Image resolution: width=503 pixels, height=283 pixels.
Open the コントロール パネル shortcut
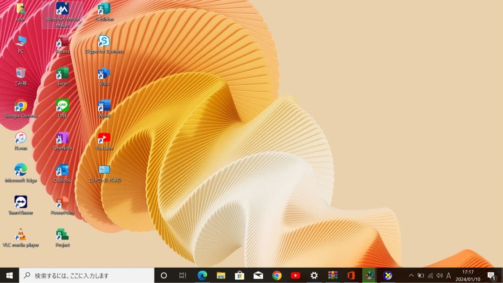[x=103, y=170]
